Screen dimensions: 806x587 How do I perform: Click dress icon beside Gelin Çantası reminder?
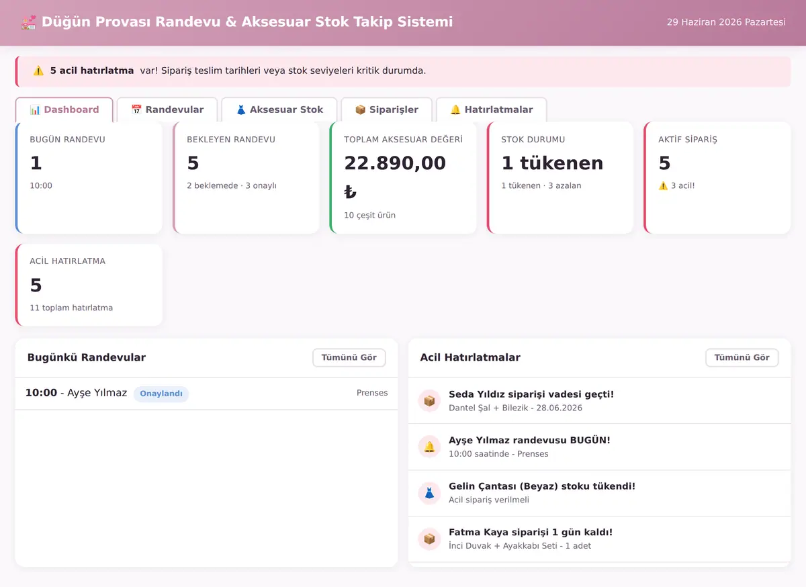(x=429, y=493)
